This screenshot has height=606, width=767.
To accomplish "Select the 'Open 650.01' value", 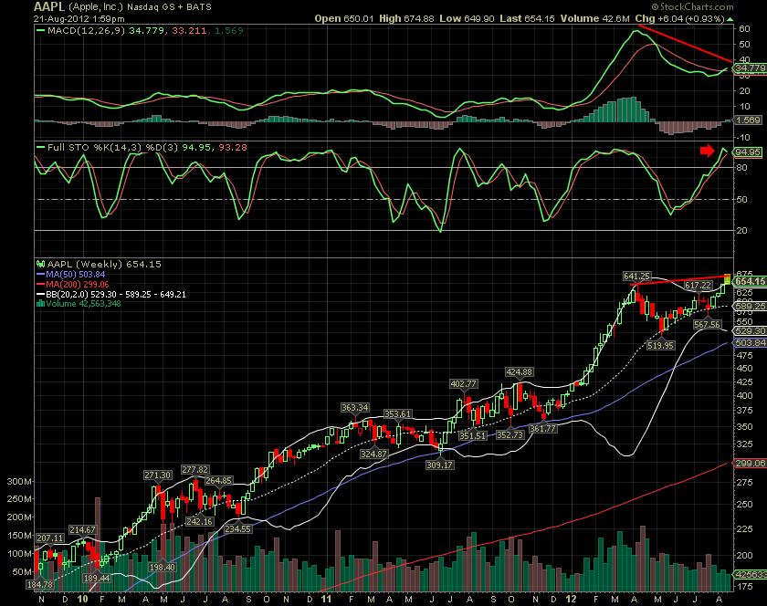I will coord(344,18).
